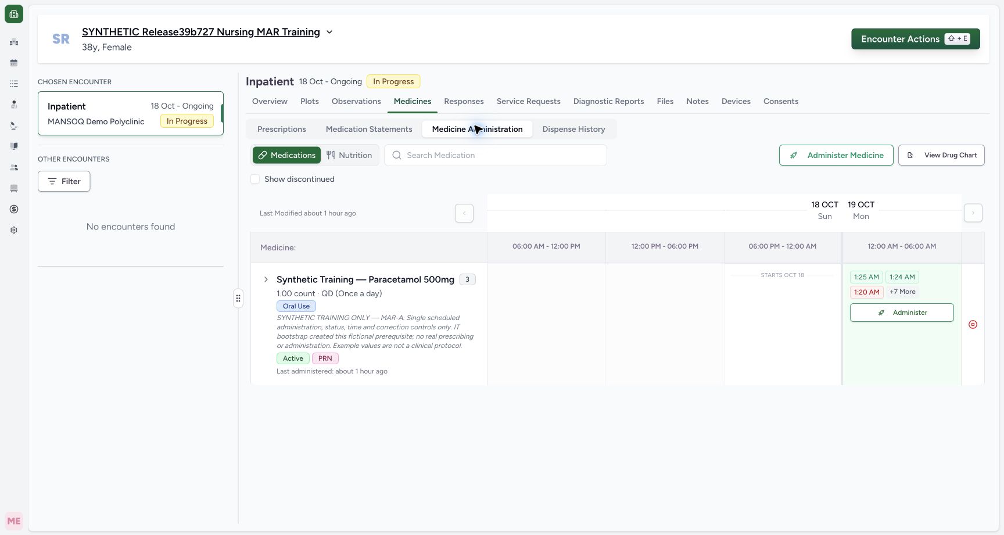Click the list icon in left sidebar

pos(14,84)
